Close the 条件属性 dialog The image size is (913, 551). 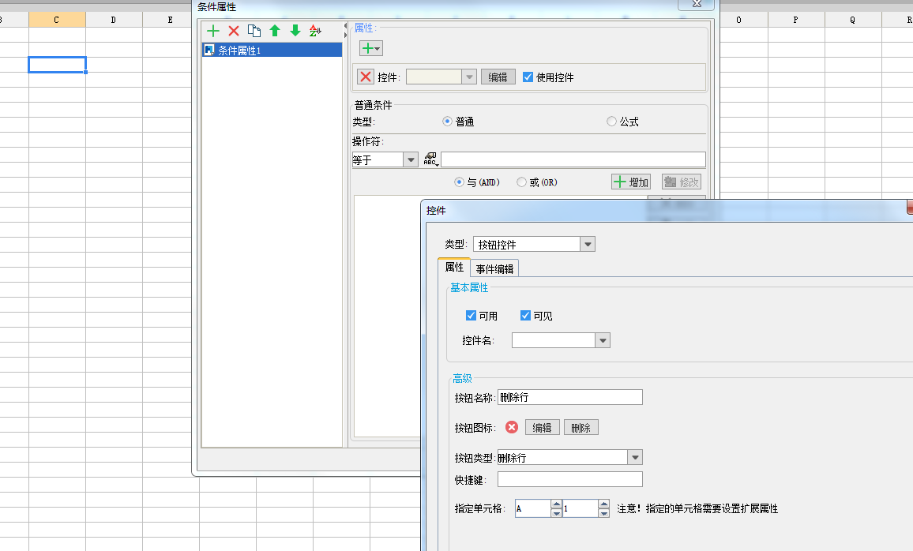point(697,4)
